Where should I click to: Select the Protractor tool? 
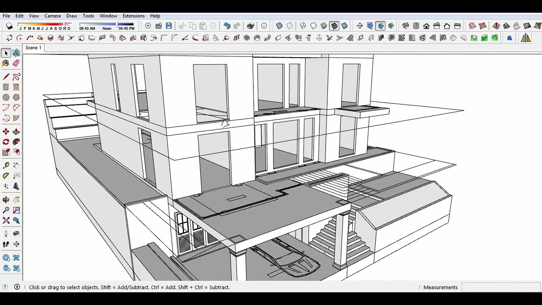[6, 175]
